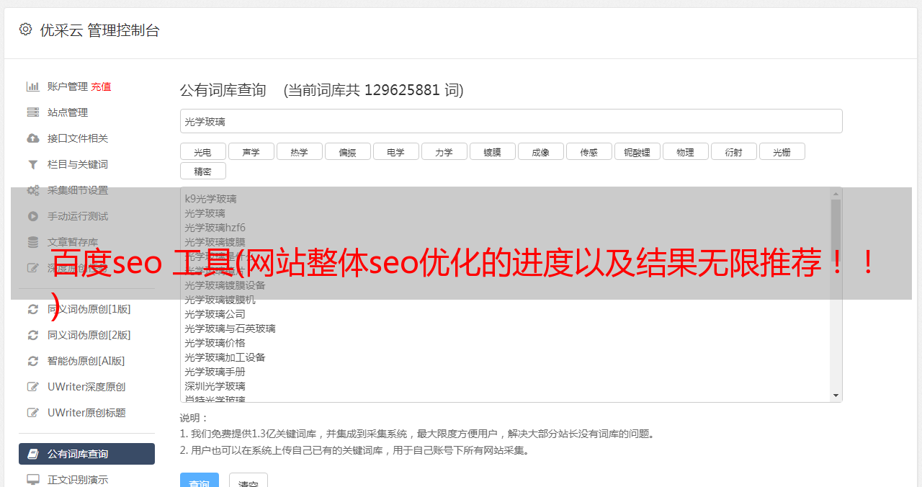Open 公有词库查询 menu item
Screen dimensions: 922x487
(86, 454)
